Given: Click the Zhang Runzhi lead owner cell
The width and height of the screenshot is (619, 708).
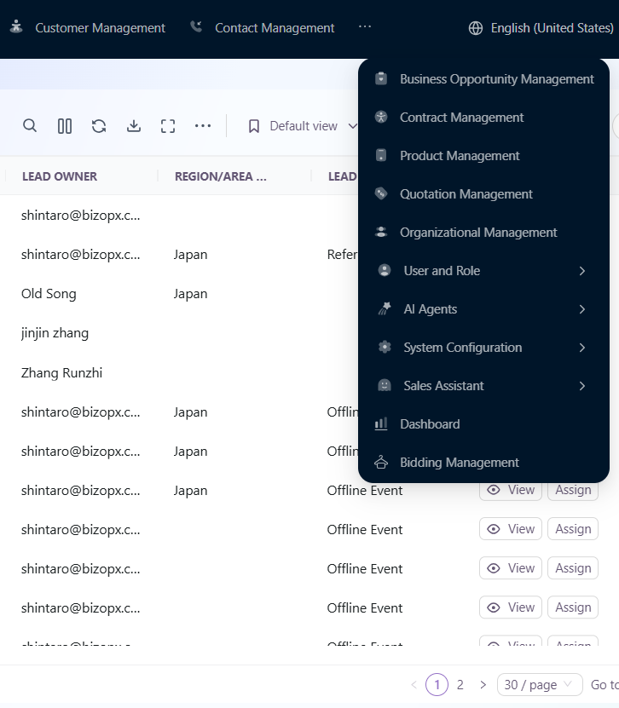Looking at the screenshot, I should 61,373.
